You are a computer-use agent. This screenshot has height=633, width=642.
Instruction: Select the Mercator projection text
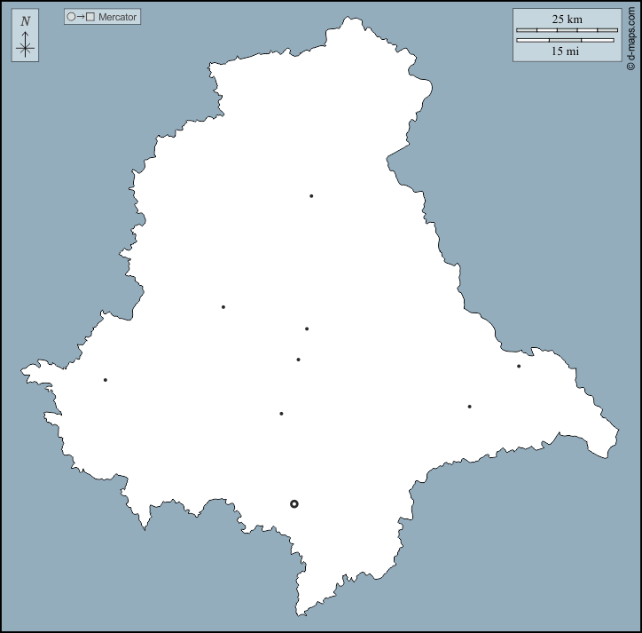coord(117,17)
